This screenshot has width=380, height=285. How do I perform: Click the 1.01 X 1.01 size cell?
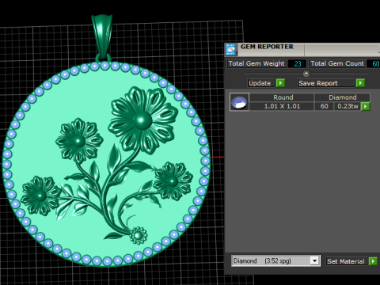282,106
